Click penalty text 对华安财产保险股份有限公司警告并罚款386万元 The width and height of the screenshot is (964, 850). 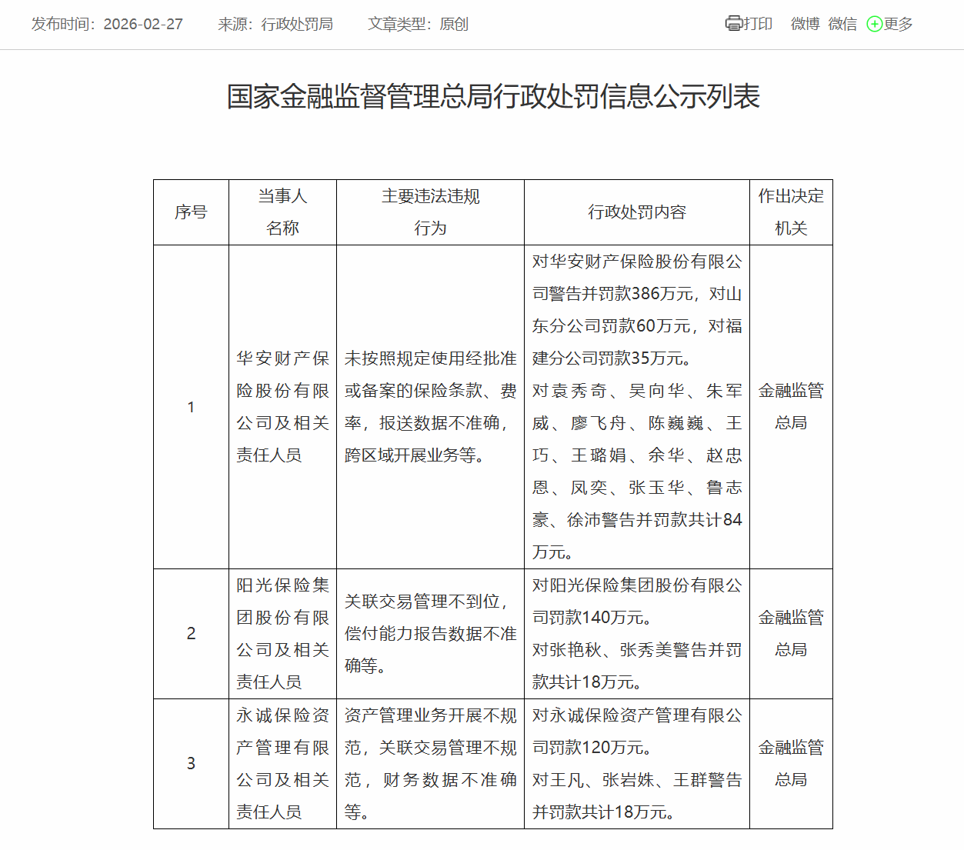637,310
